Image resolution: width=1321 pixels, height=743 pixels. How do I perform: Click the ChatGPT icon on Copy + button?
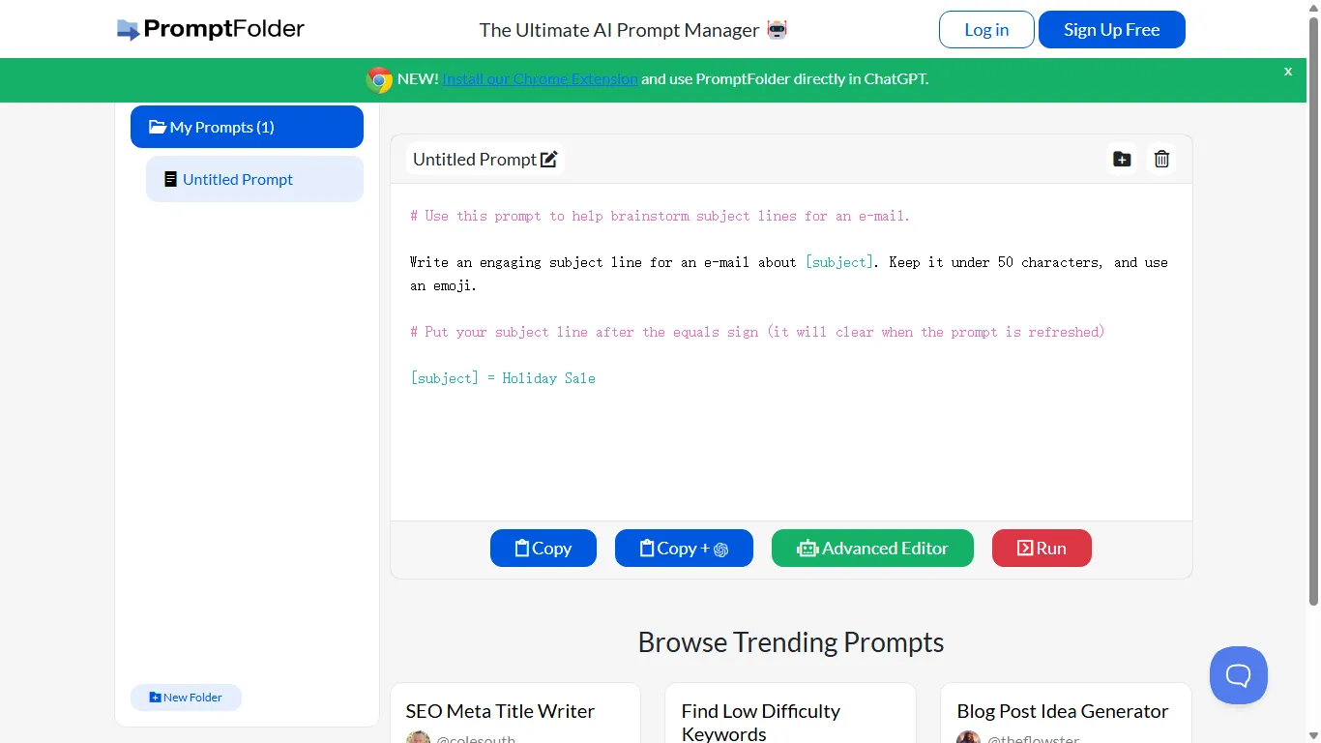click(x=719, y=548)
